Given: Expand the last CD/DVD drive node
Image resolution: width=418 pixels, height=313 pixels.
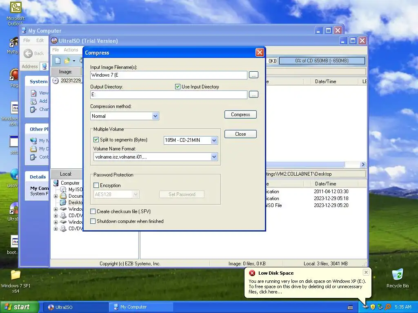Looking at the screenshot, I should (56, 229).
